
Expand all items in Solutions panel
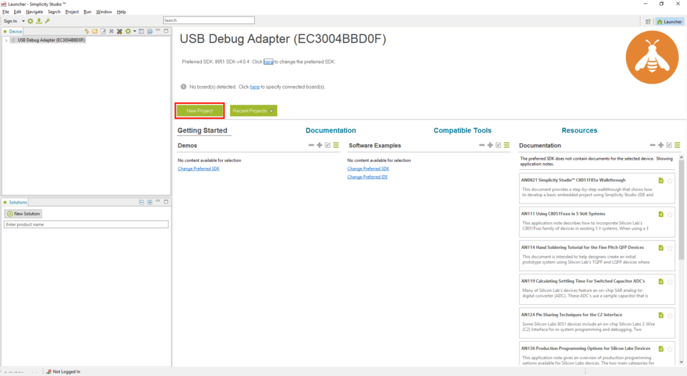pyautogui.click(x=149, y=202)
